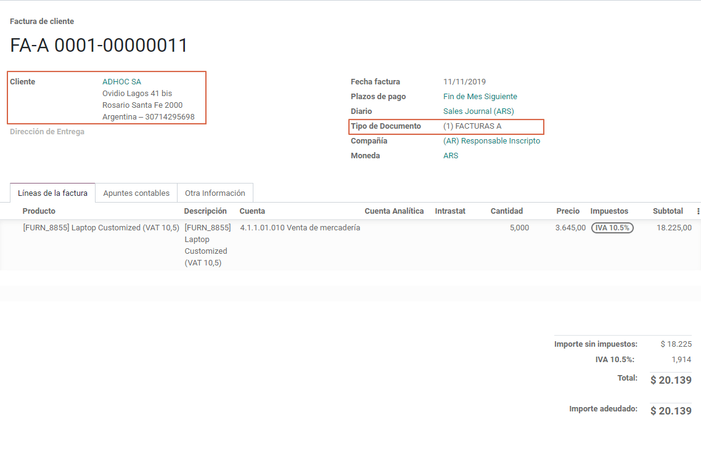Sort by the Precio column header

[567, 211]
